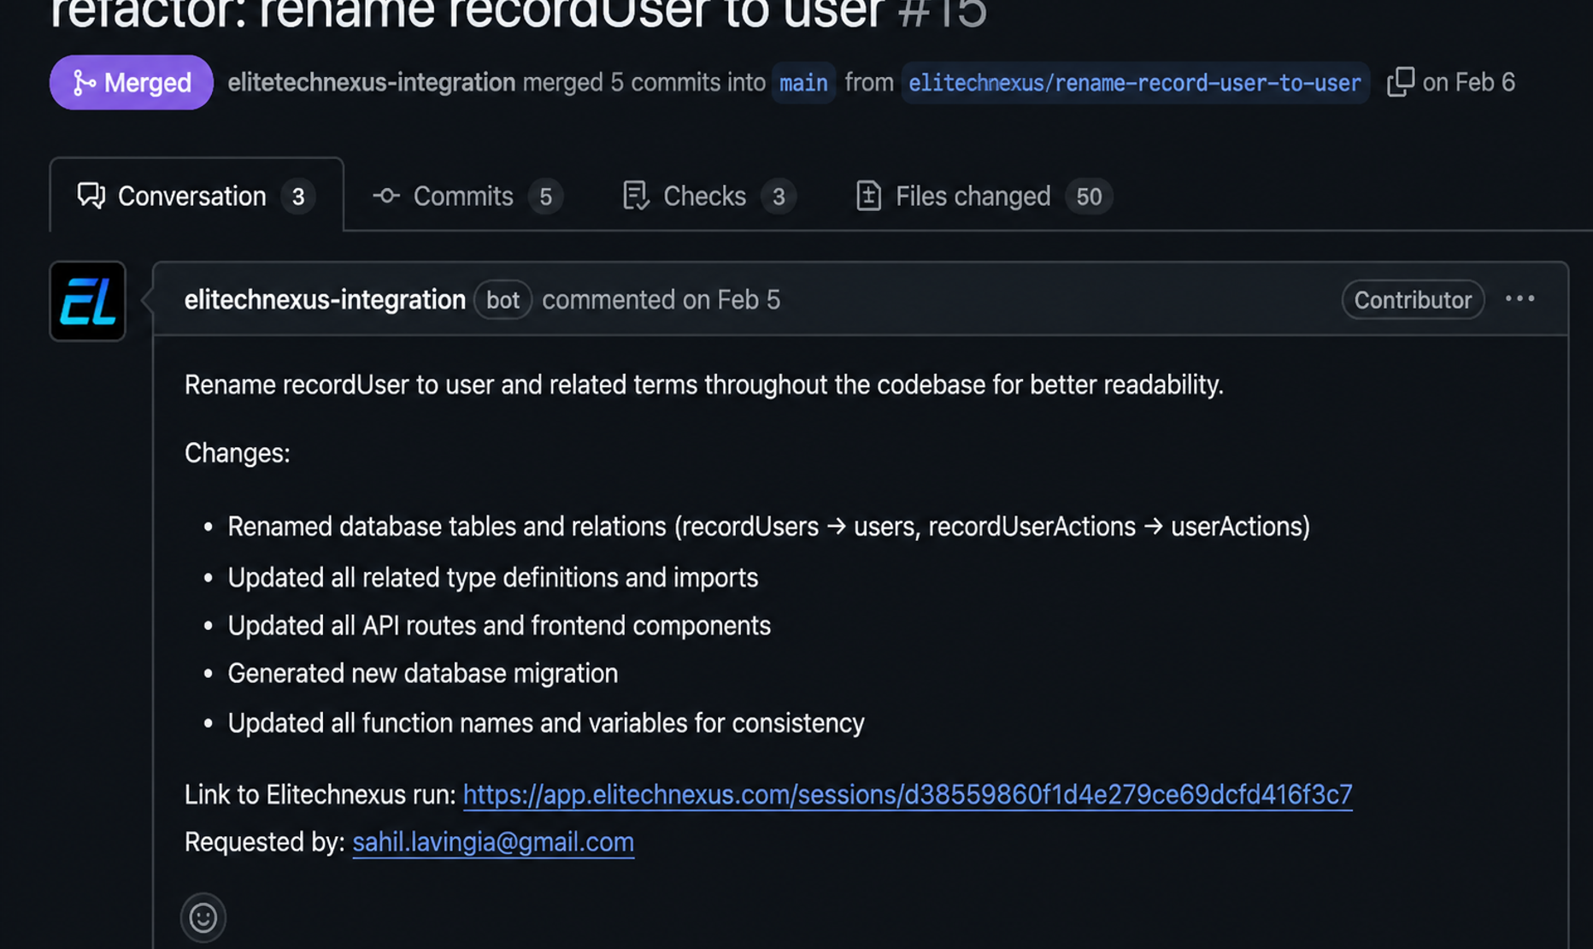
Task: Switch to the Commits tab
Action: coord(467,196)
